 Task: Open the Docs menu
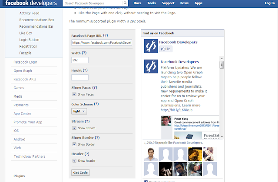point(137,3)
